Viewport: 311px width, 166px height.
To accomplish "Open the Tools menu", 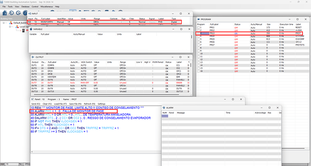I will [x=10, y=7].
